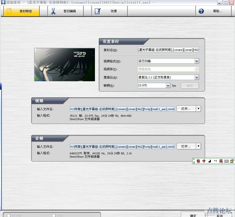Open the IME settings icon
This screenshot has width=235, height=217.
pos(232,161)
